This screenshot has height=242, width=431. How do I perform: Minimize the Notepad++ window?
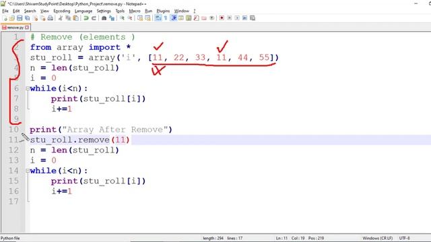[416, 3]
